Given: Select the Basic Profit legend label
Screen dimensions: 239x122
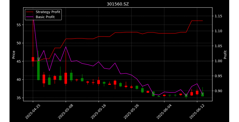Looking at the screenshot, I should click(x=45, y=17).
